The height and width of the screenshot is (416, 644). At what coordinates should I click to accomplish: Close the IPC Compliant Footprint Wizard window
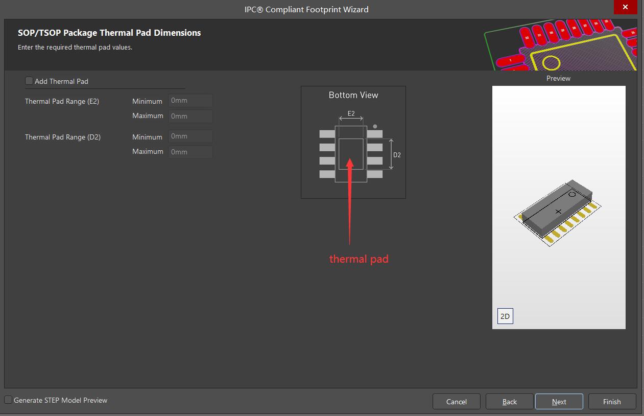point(625,7)
